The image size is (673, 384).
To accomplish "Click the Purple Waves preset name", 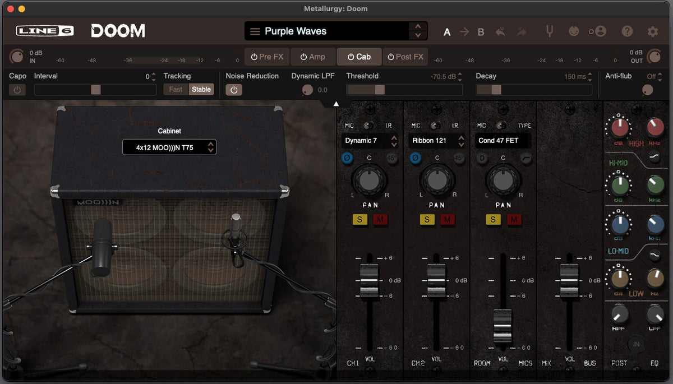I will (296, 31).
